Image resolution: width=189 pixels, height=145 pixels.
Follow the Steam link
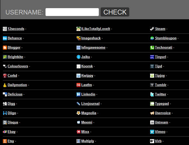(160, 29)
